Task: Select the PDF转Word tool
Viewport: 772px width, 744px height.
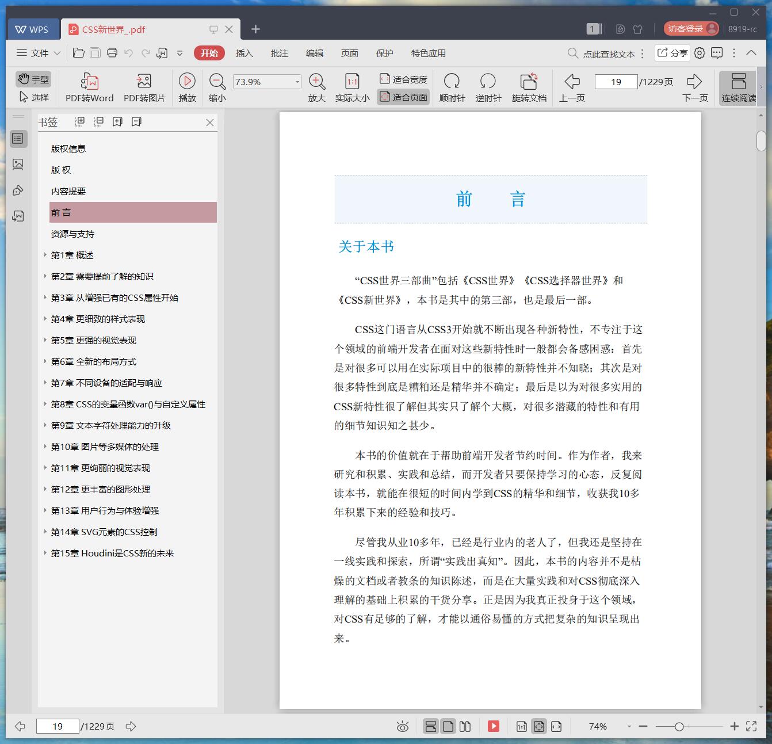Action: [89, 87]
